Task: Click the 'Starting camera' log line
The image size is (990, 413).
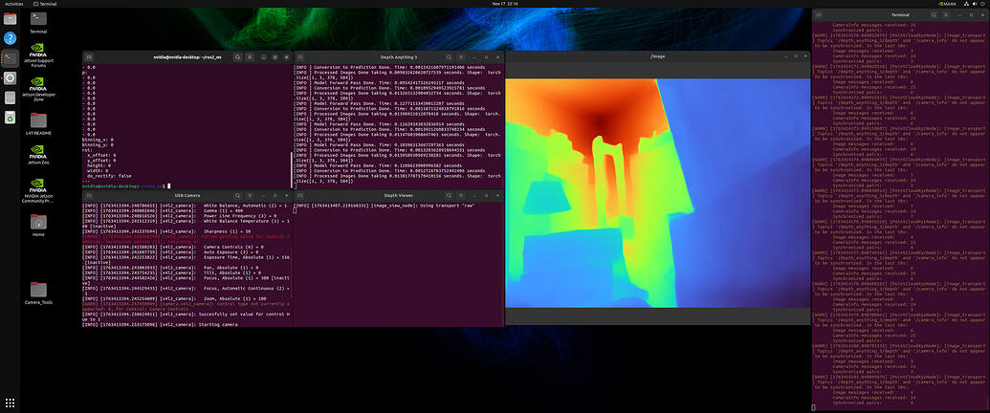Action: click(x=160, y=324)
